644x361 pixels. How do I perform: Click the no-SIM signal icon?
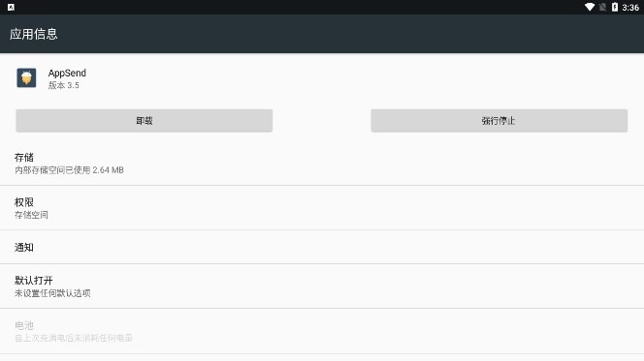602,7
